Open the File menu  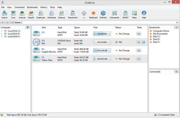[x=3, y=7]
